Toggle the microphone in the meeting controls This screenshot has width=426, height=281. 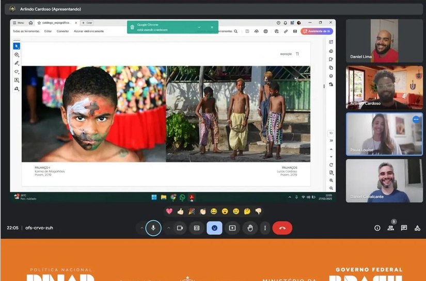click(153, 228)
